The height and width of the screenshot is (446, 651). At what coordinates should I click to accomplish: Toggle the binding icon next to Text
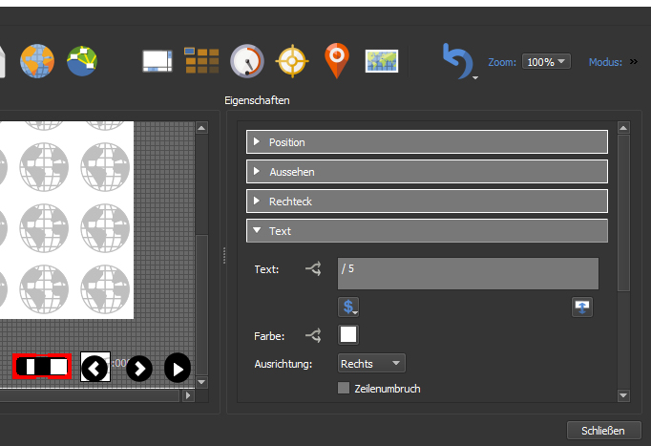pyautogui.click(x=313, y=270)
